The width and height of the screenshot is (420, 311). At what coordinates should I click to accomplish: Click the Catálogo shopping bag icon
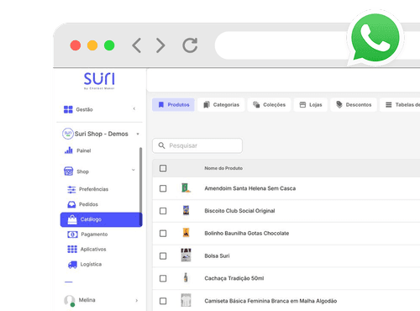click(72, 219)
